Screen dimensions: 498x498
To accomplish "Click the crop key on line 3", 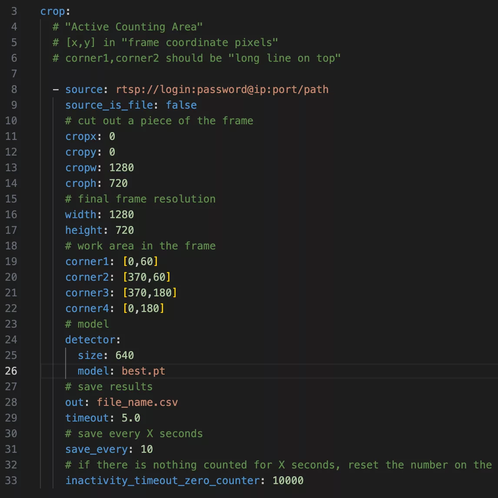I will coord(52,11).
